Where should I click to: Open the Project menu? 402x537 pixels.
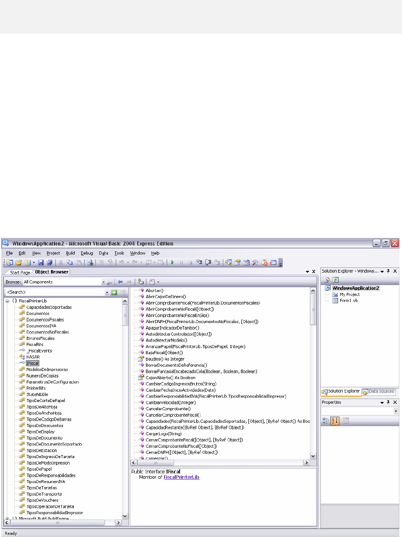(54, 253)
